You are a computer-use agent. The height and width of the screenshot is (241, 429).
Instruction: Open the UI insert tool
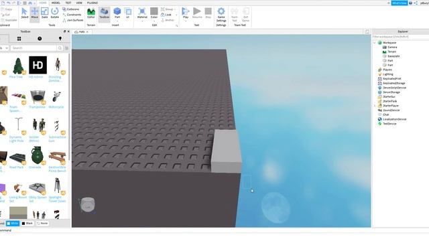click(128, 13)
